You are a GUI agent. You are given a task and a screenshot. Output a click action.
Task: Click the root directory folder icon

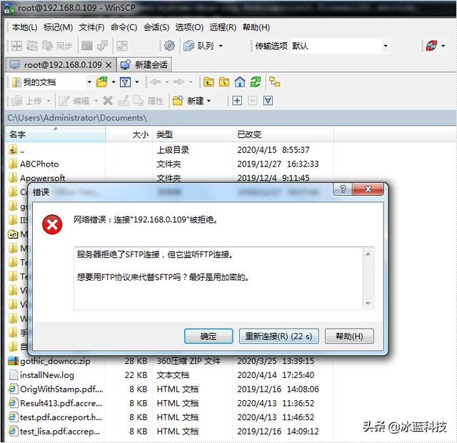pyautogui.click(x=224, y=82)
